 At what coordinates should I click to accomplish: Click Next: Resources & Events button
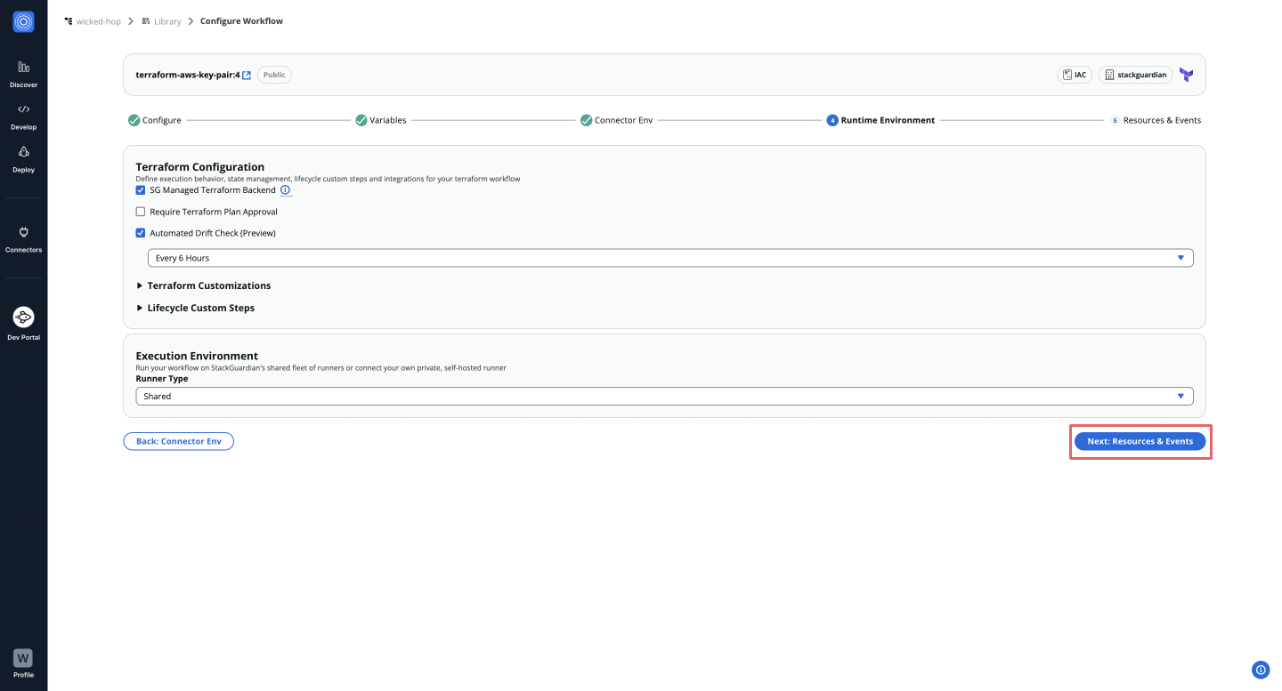click(x=1140, y=441)
